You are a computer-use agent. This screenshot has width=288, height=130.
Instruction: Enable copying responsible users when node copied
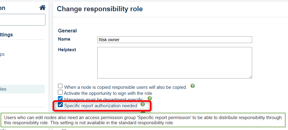pos(61,86)
